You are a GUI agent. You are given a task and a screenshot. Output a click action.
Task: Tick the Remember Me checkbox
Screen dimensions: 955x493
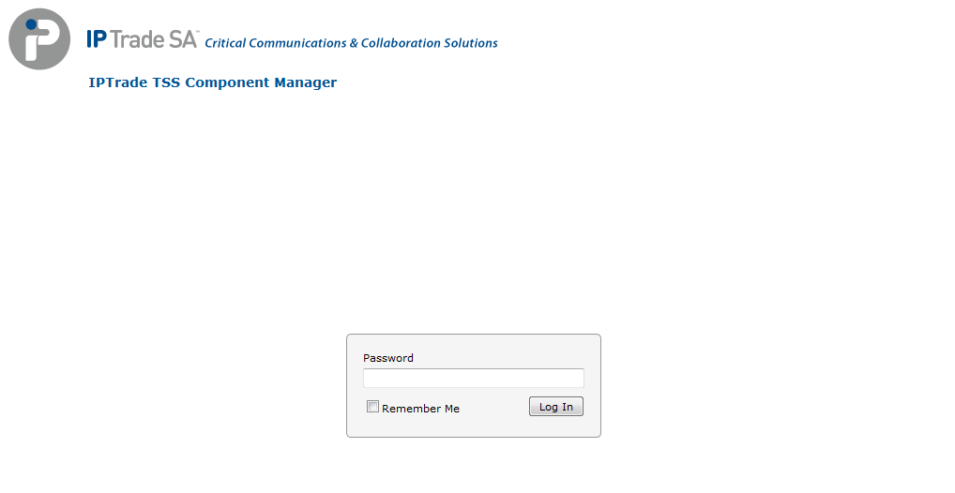372,407
